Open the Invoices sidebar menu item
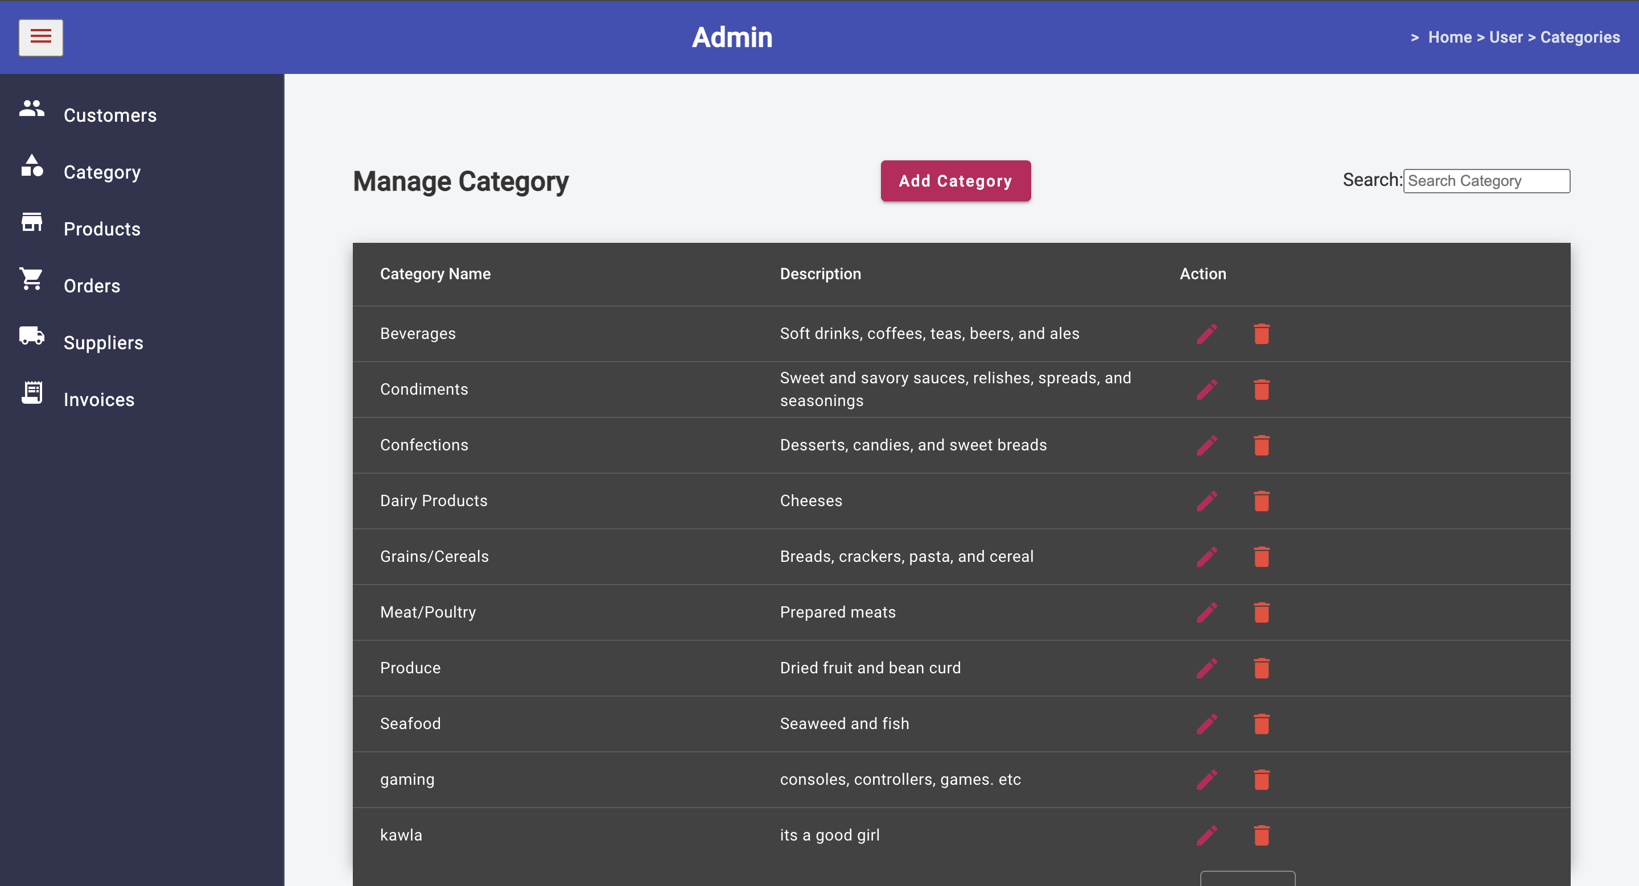Viewport: 1639px width, 886px height. pyautogui.click(x=98, y=400)
